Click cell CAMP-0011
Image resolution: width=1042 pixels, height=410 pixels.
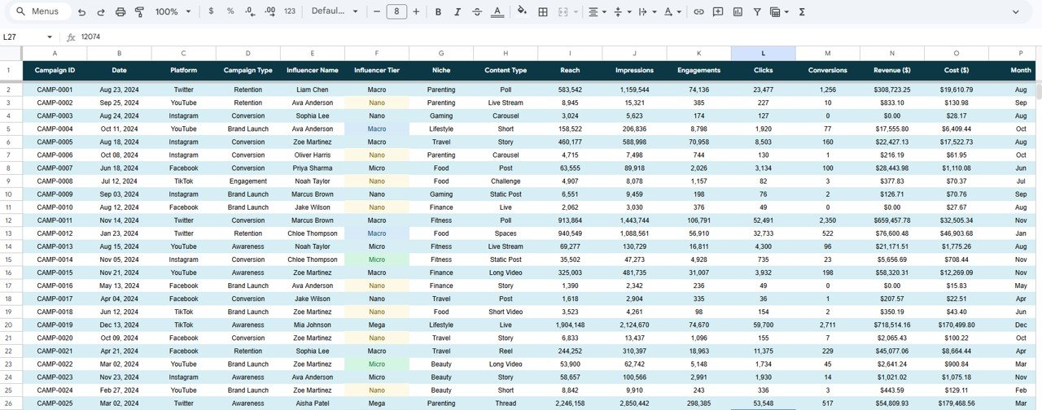point(55,220)
